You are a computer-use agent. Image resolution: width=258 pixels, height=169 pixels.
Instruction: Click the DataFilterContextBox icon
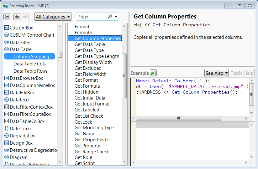point(7,107)
